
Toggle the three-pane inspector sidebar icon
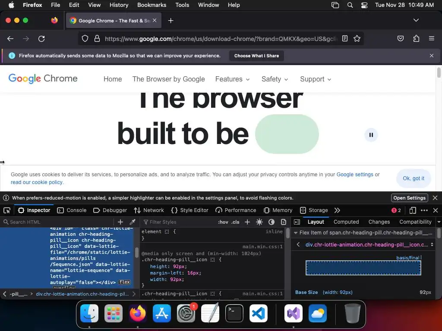pos(297,222)
